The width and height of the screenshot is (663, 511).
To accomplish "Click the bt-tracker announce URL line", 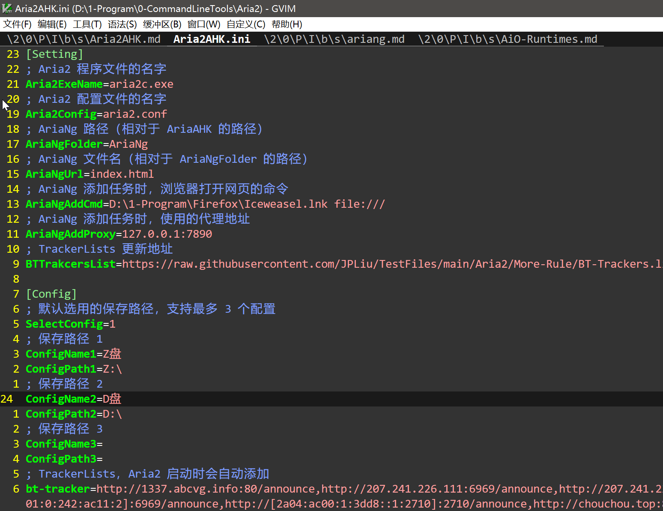I will click(343, 489).
